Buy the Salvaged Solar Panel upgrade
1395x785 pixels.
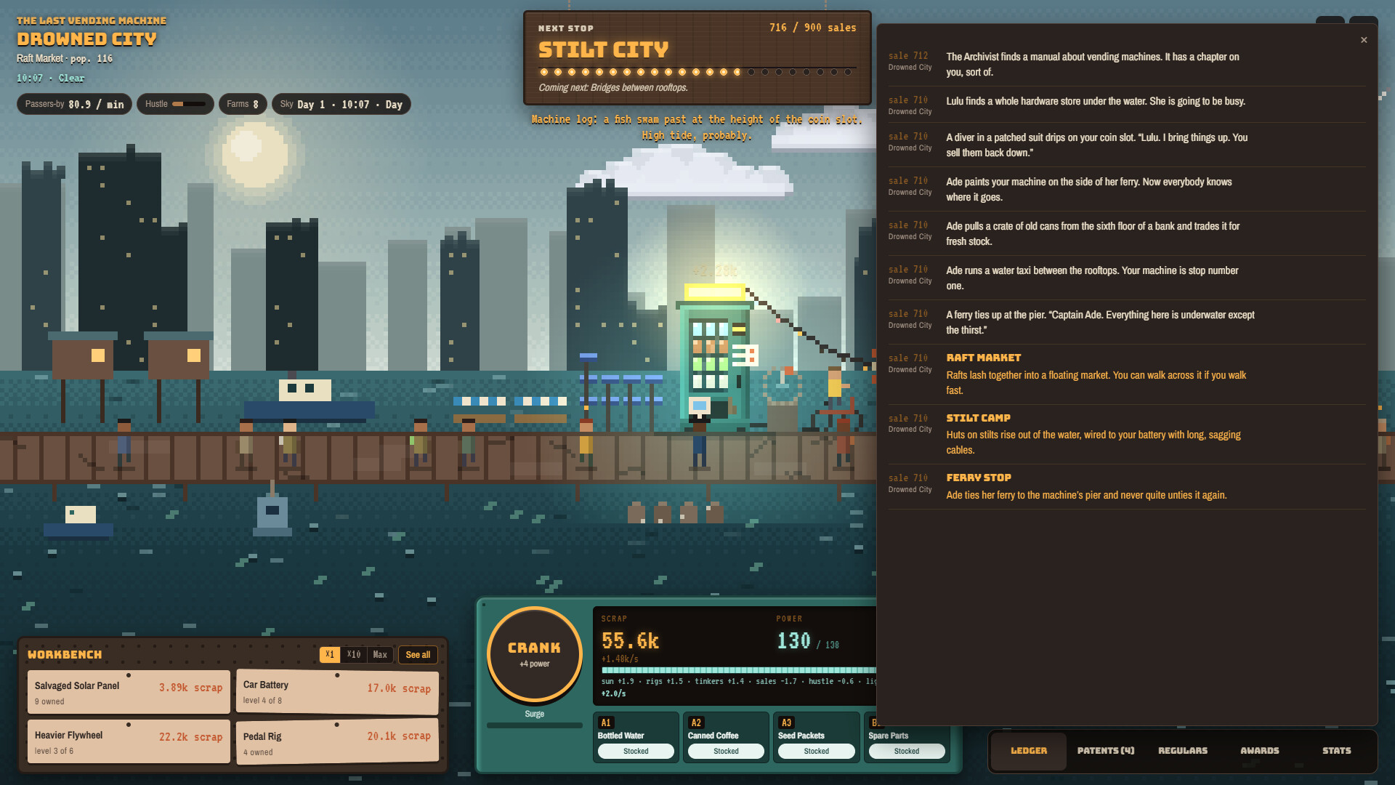pyautogui.click(x=129, y=692)
